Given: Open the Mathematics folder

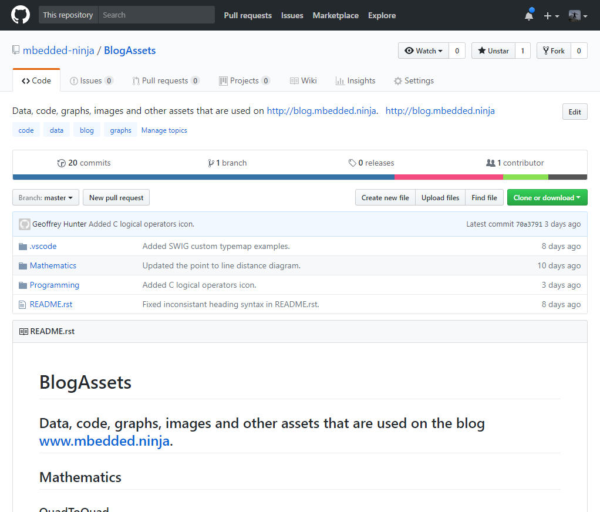Looking at the screenshot, I should [53, 266].
